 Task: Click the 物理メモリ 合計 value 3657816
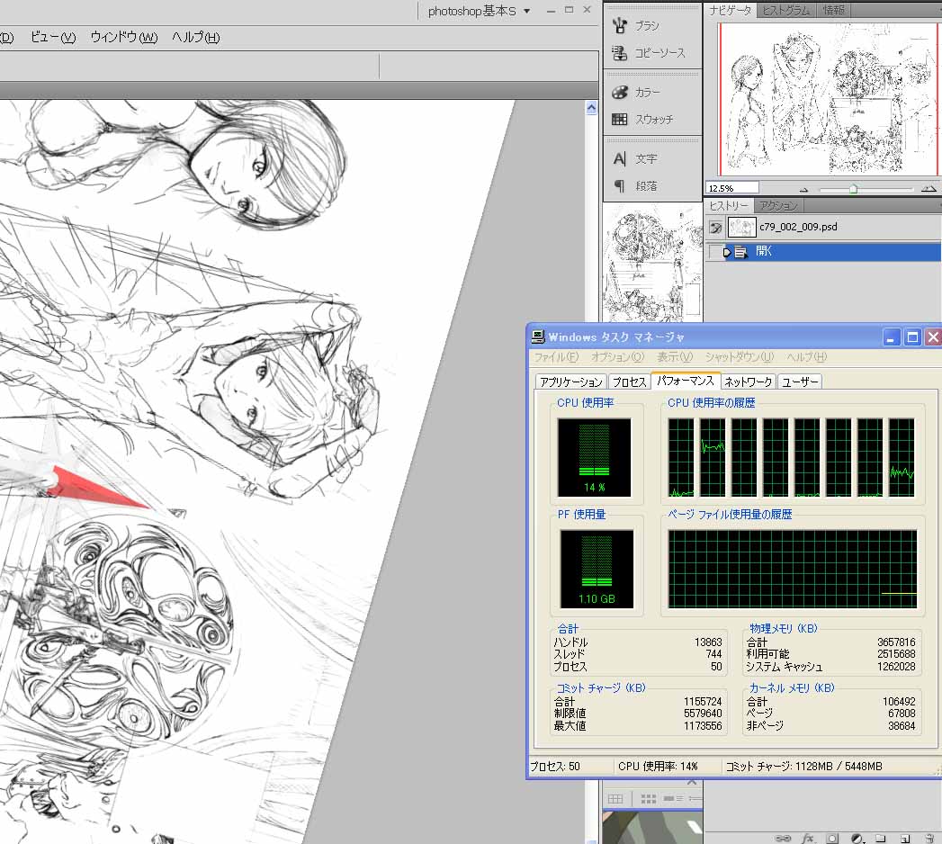pos(896,642)
